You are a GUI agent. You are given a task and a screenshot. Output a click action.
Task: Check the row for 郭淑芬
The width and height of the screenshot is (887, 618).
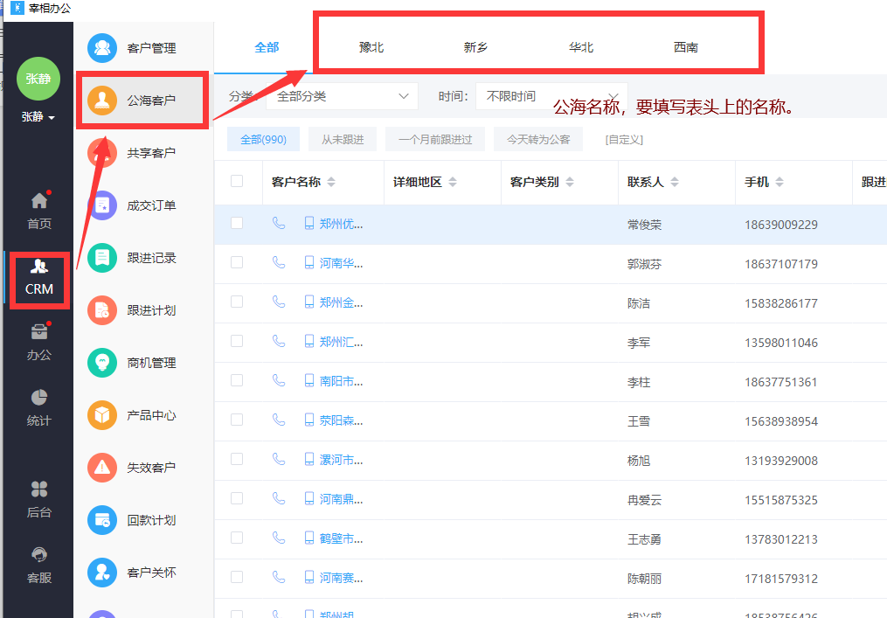coord(237,262)
